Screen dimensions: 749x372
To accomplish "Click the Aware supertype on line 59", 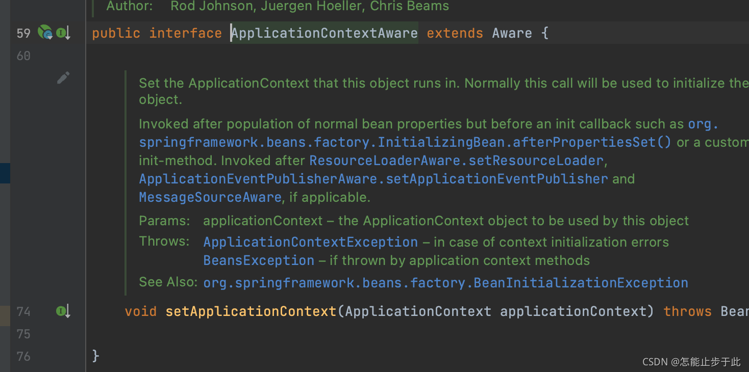I will click(512, 33).
